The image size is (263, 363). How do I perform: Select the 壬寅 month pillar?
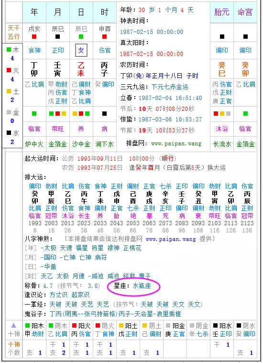click(57, 69)
